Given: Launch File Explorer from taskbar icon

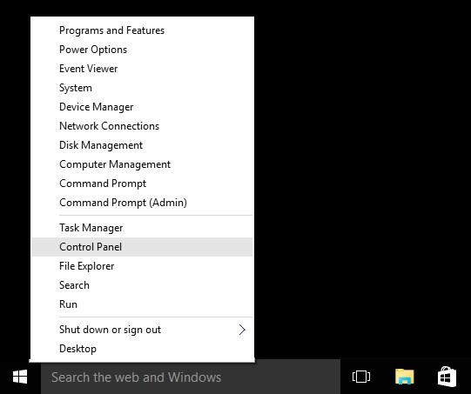Looking at the screenshot, I should 404,377.
